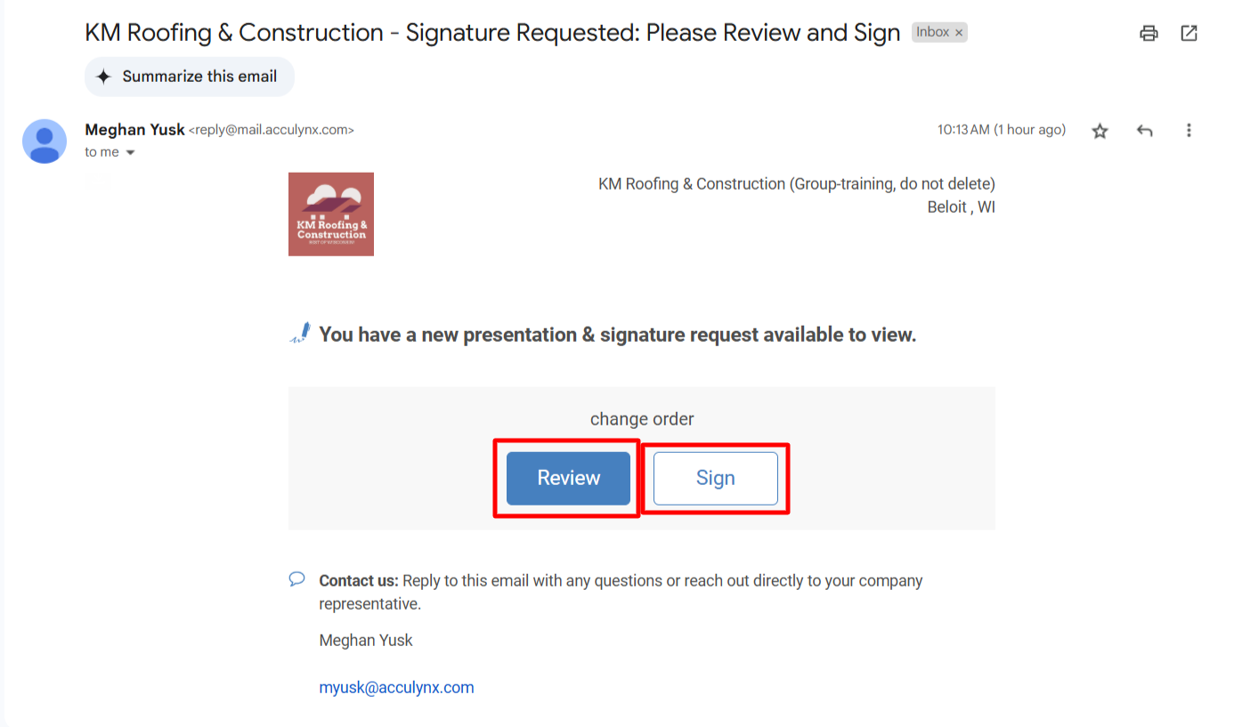This screenshot has width=1234, height=727.
Task: Reply using the arrow icon
Action: click(1145, 131)
